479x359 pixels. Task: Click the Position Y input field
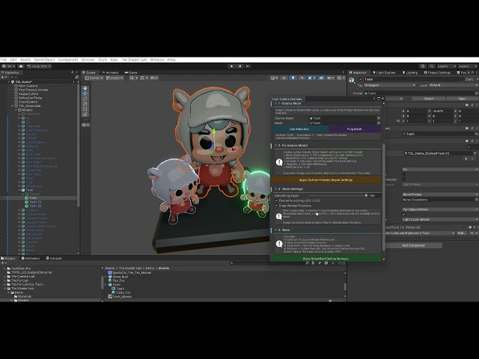(442, 111)
